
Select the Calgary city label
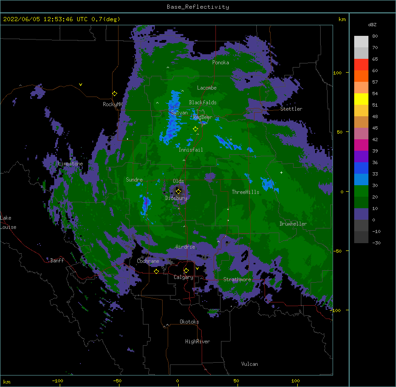184,277
